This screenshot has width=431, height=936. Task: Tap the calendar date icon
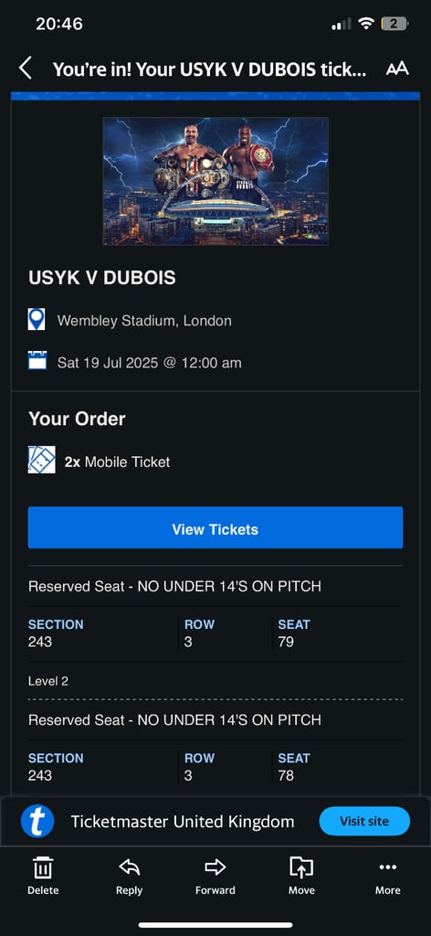[37, 360]
